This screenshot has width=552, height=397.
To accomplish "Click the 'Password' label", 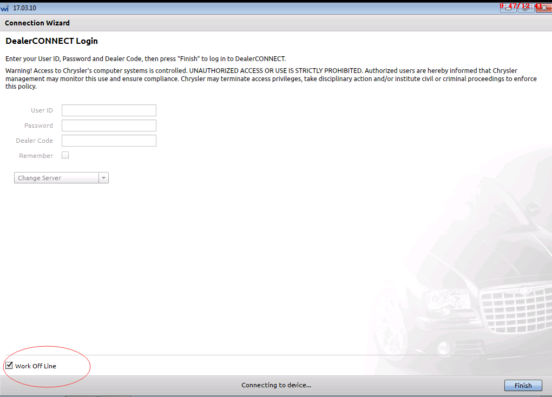I will (x=38, y=125).
